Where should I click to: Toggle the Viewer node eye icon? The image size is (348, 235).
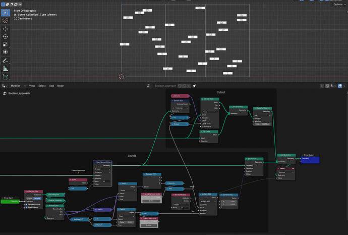293,168
